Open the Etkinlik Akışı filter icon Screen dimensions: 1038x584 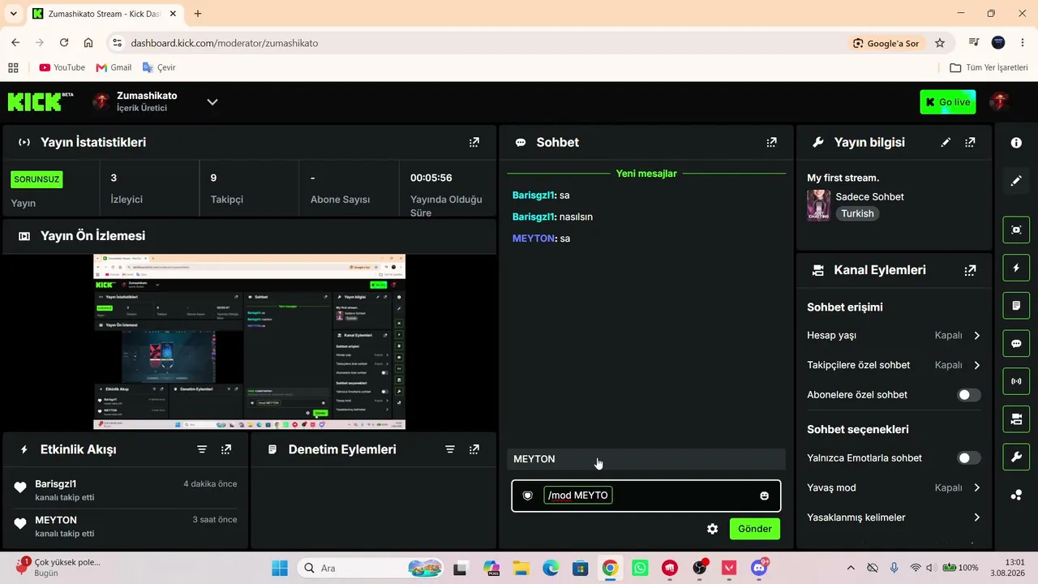click(202, 449)
